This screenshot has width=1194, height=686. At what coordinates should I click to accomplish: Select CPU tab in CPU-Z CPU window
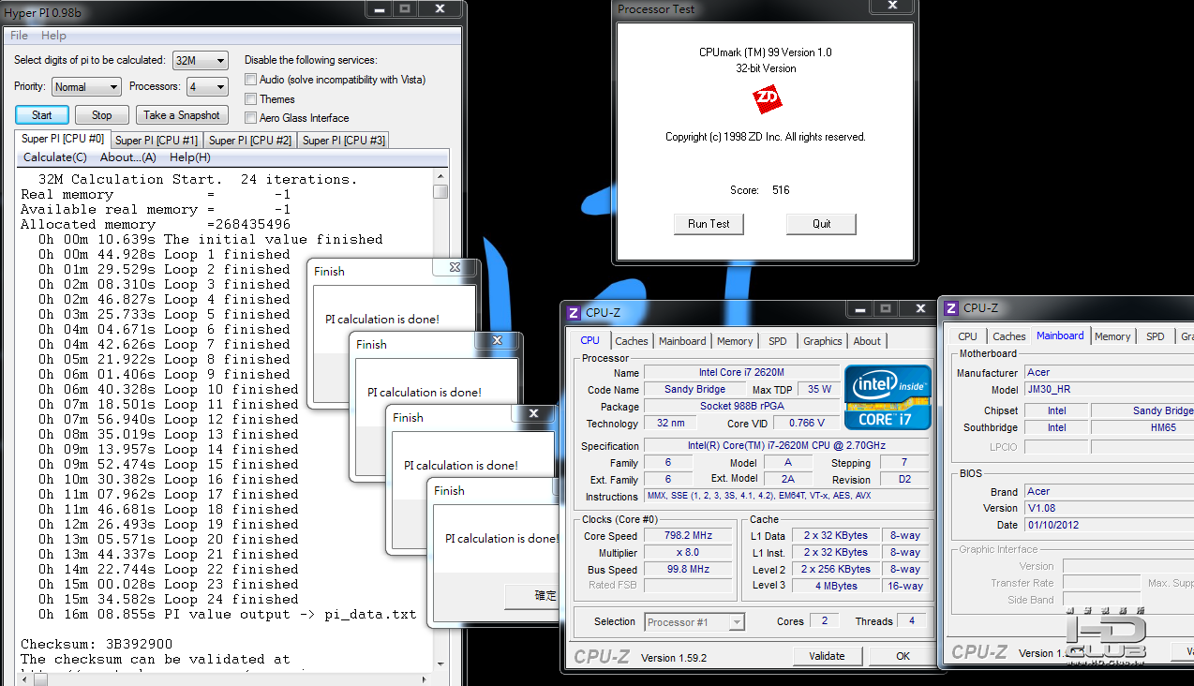click(590, 340)
